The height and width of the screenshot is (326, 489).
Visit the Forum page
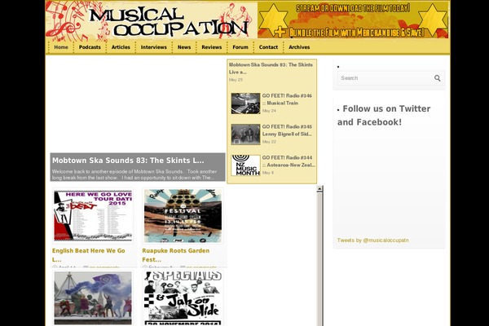pyautogui.click(x=240, y=47)
